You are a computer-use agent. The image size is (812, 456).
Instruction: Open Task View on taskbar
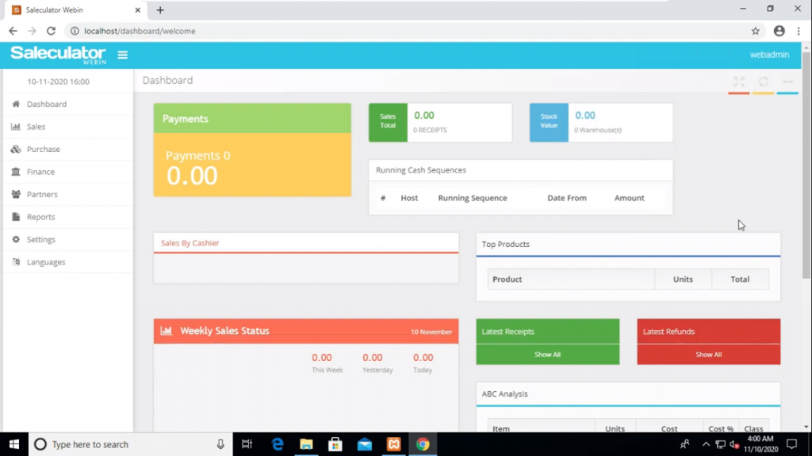[247, 444]
